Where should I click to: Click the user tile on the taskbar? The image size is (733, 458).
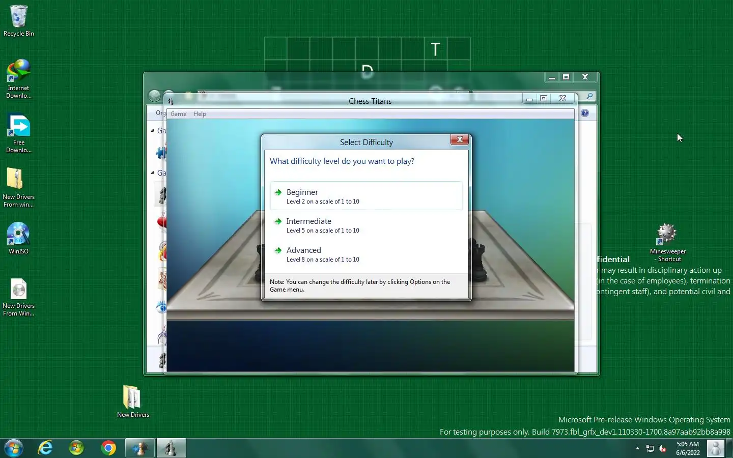[x=715, y=448]
